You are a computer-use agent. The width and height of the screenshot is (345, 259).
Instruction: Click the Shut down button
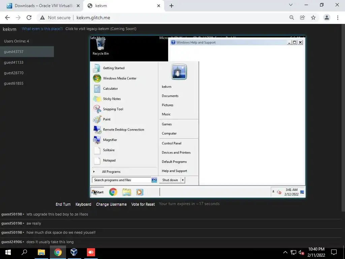coord(170,180)
